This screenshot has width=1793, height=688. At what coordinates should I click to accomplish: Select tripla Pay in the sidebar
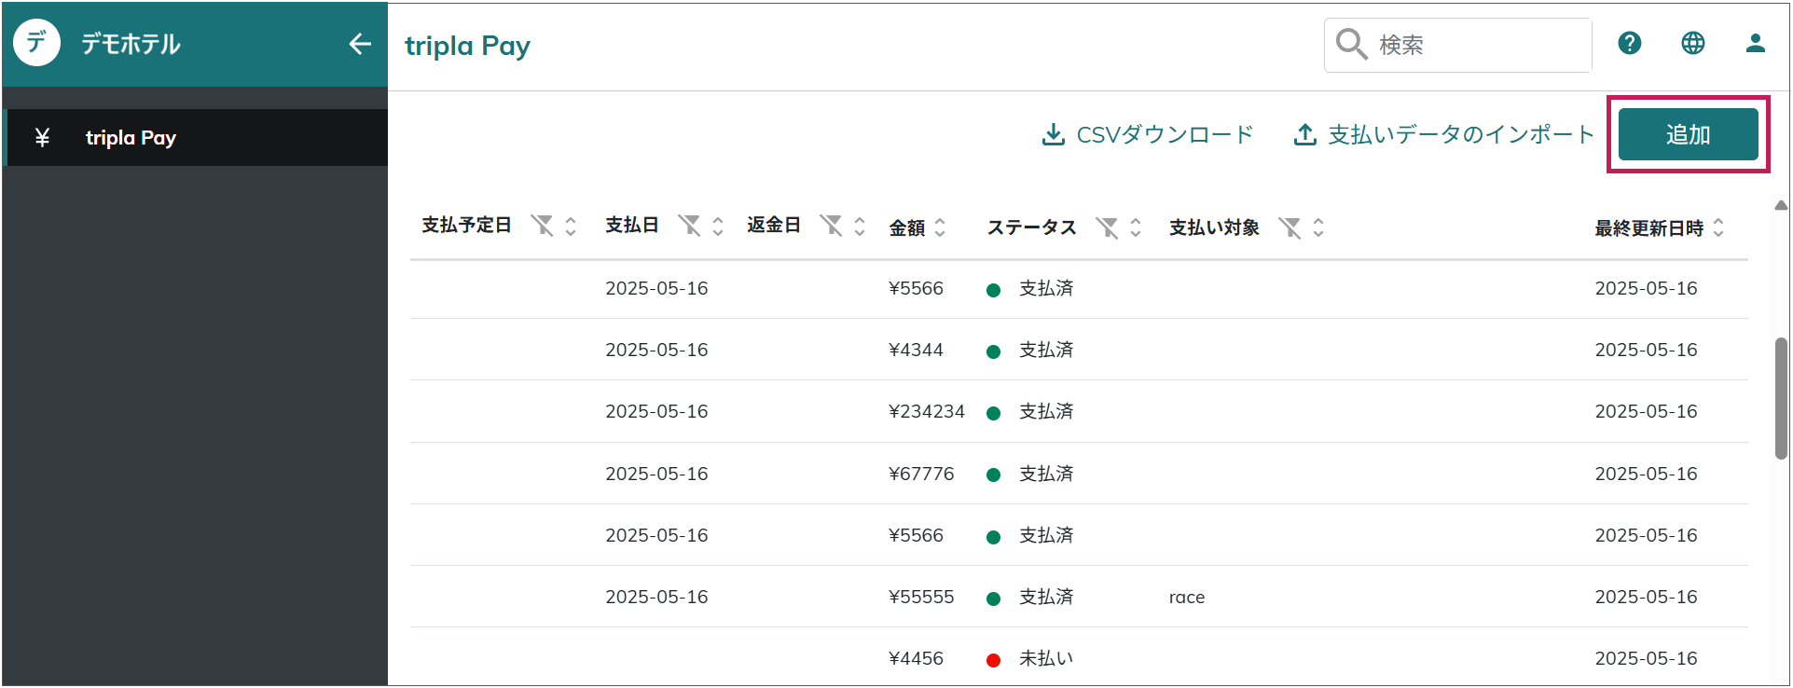pos(196,138)
